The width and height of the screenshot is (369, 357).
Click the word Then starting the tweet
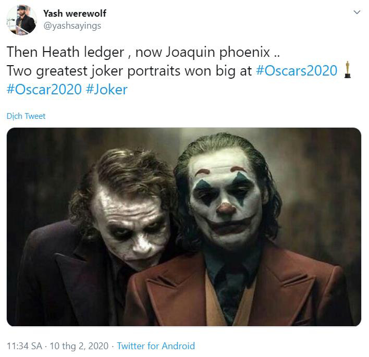[22, 52]
